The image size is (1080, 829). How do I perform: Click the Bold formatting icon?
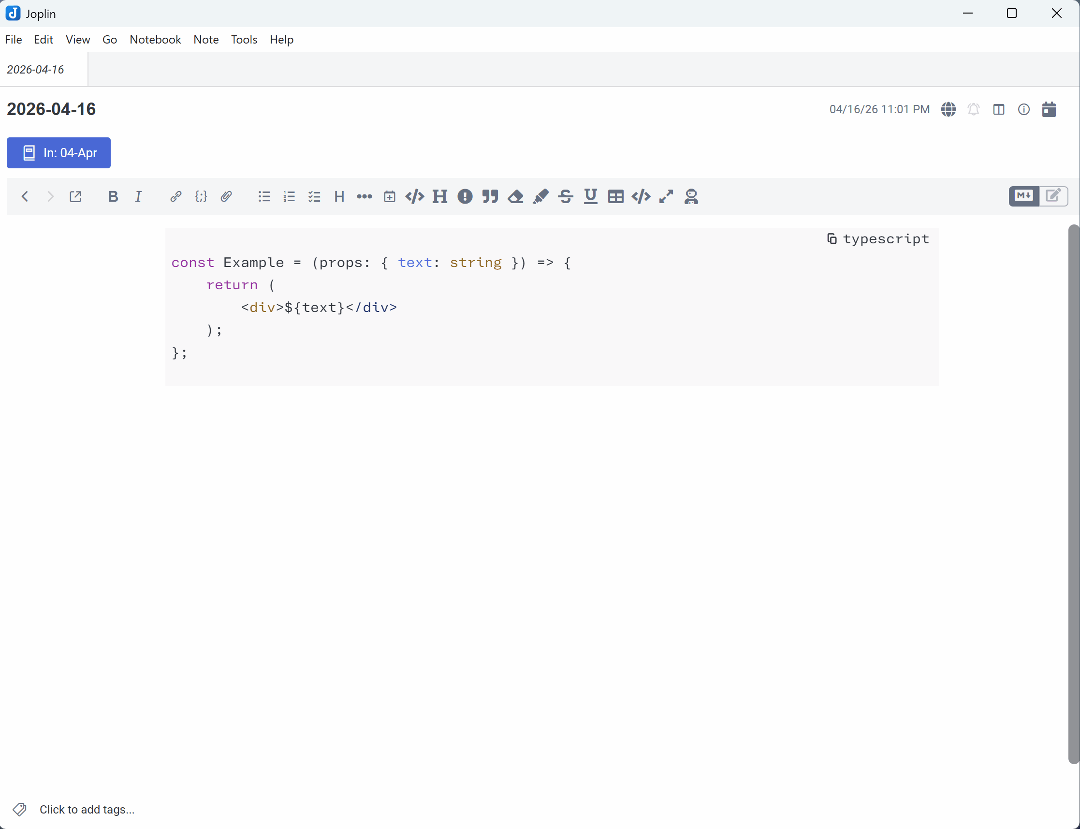(x=113, y=196)
